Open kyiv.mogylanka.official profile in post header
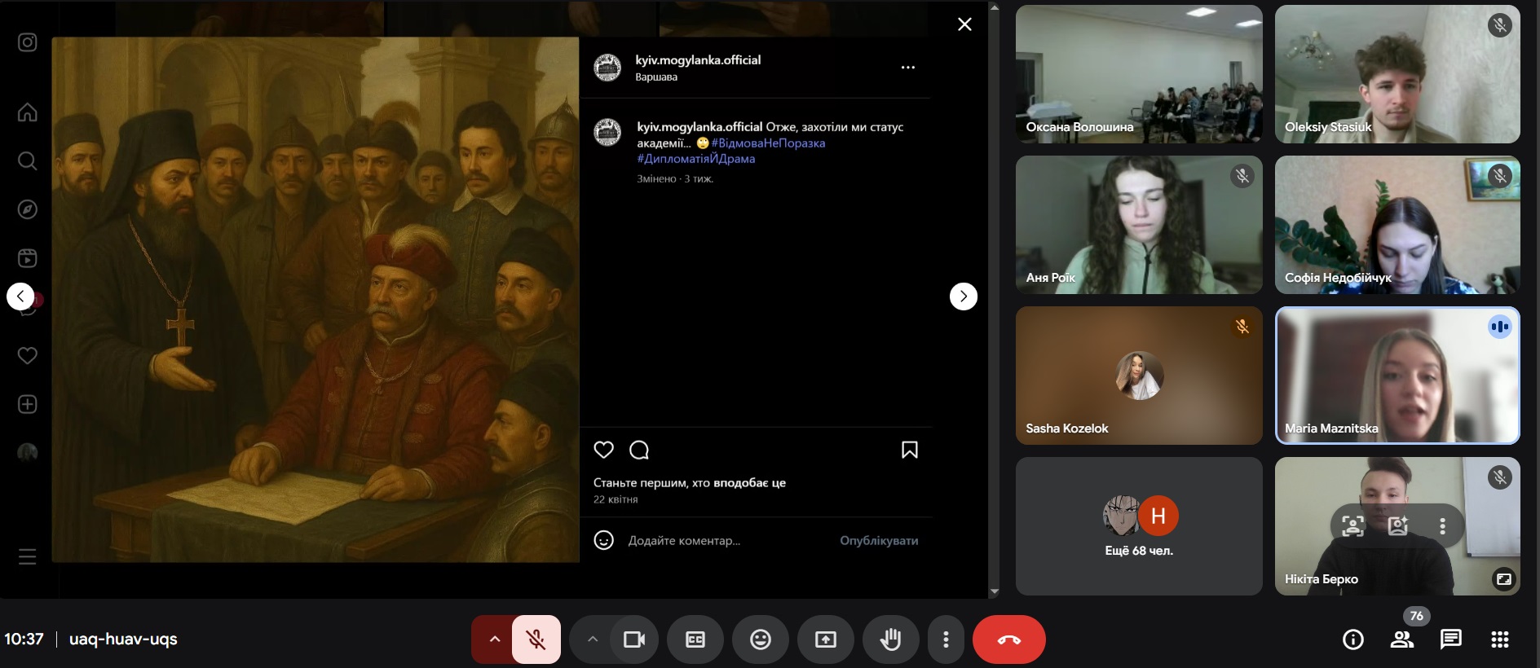 tap(698, 59)
